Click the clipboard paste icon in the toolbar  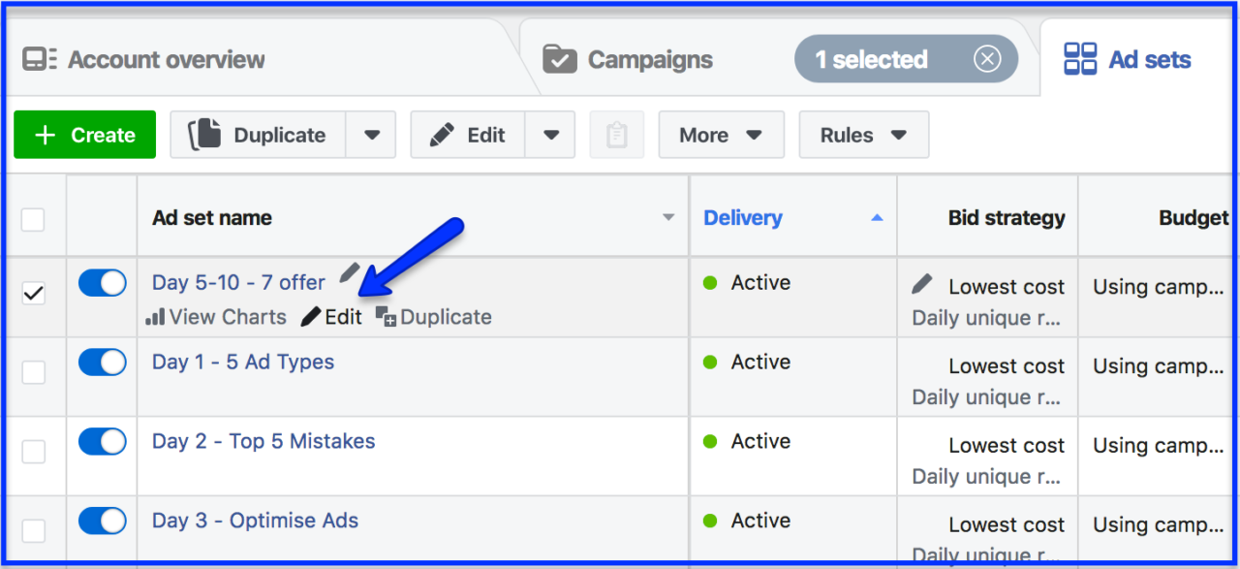coord(617,135)
